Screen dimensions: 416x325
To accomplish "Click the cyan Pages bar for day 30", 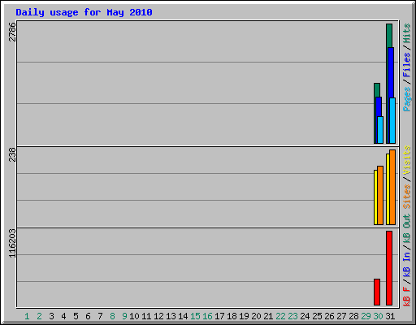I will (380, 130).
